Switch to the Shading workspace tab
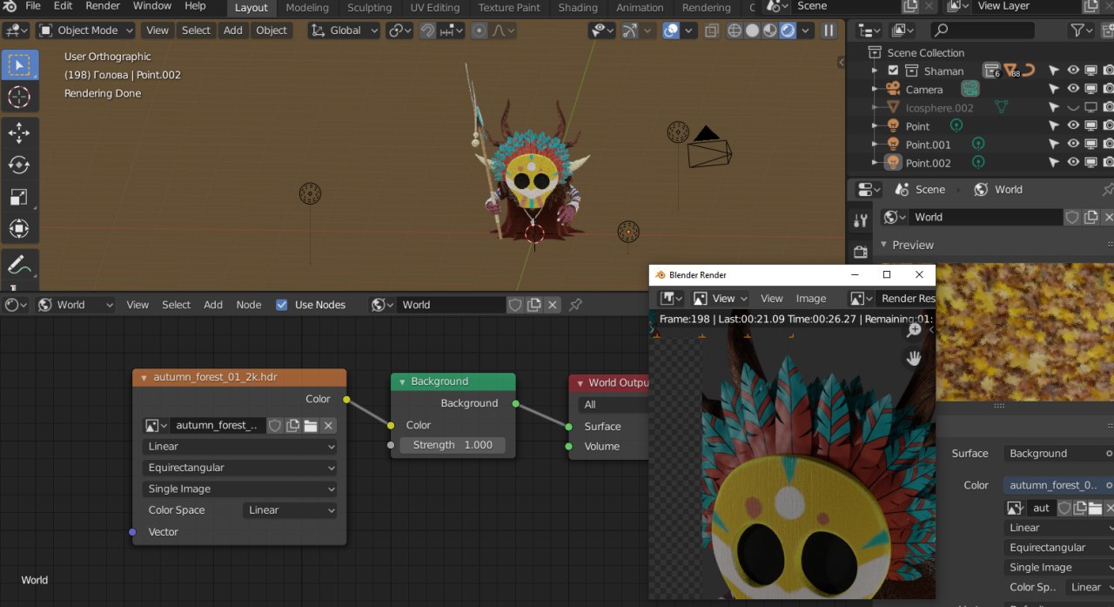The height and width of the screenshot is (607, 1114). coord(578,8)
